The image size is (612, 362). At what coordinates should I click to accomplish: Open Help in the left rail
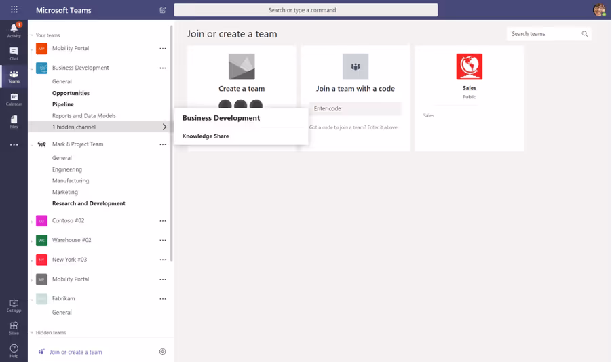tap(14, 350)
